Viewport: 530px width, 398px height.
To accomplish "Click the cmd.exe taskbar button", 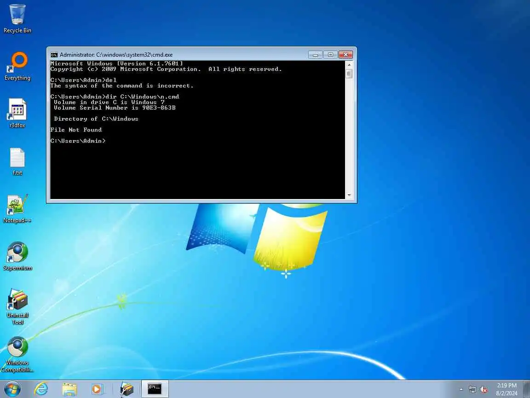I will (155, 389).
